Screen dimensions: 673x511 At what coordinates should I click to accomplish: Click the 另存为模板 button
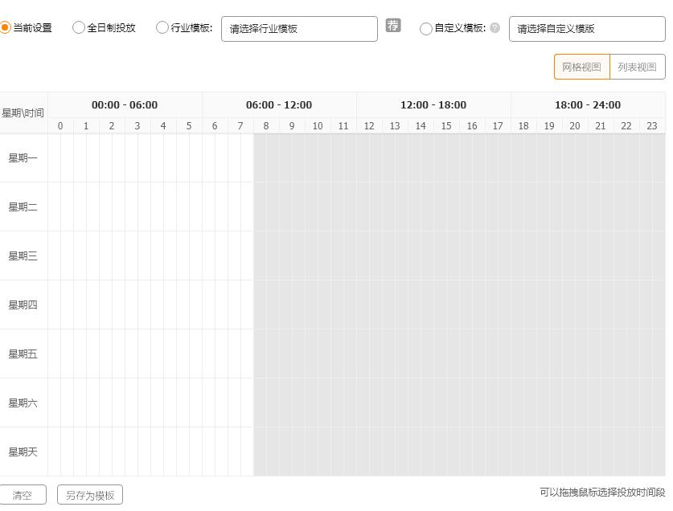[x=89, y=494]
